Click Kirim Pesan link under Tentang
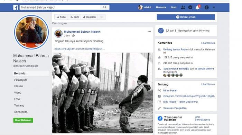242x135 pixels. tap(170, 90)
